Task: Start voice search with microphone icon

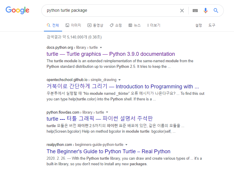Action: (206, 11)
